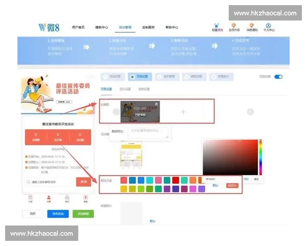
Task: Select the 页面设置 sub-tab
Action: click(x=106, y=89)
